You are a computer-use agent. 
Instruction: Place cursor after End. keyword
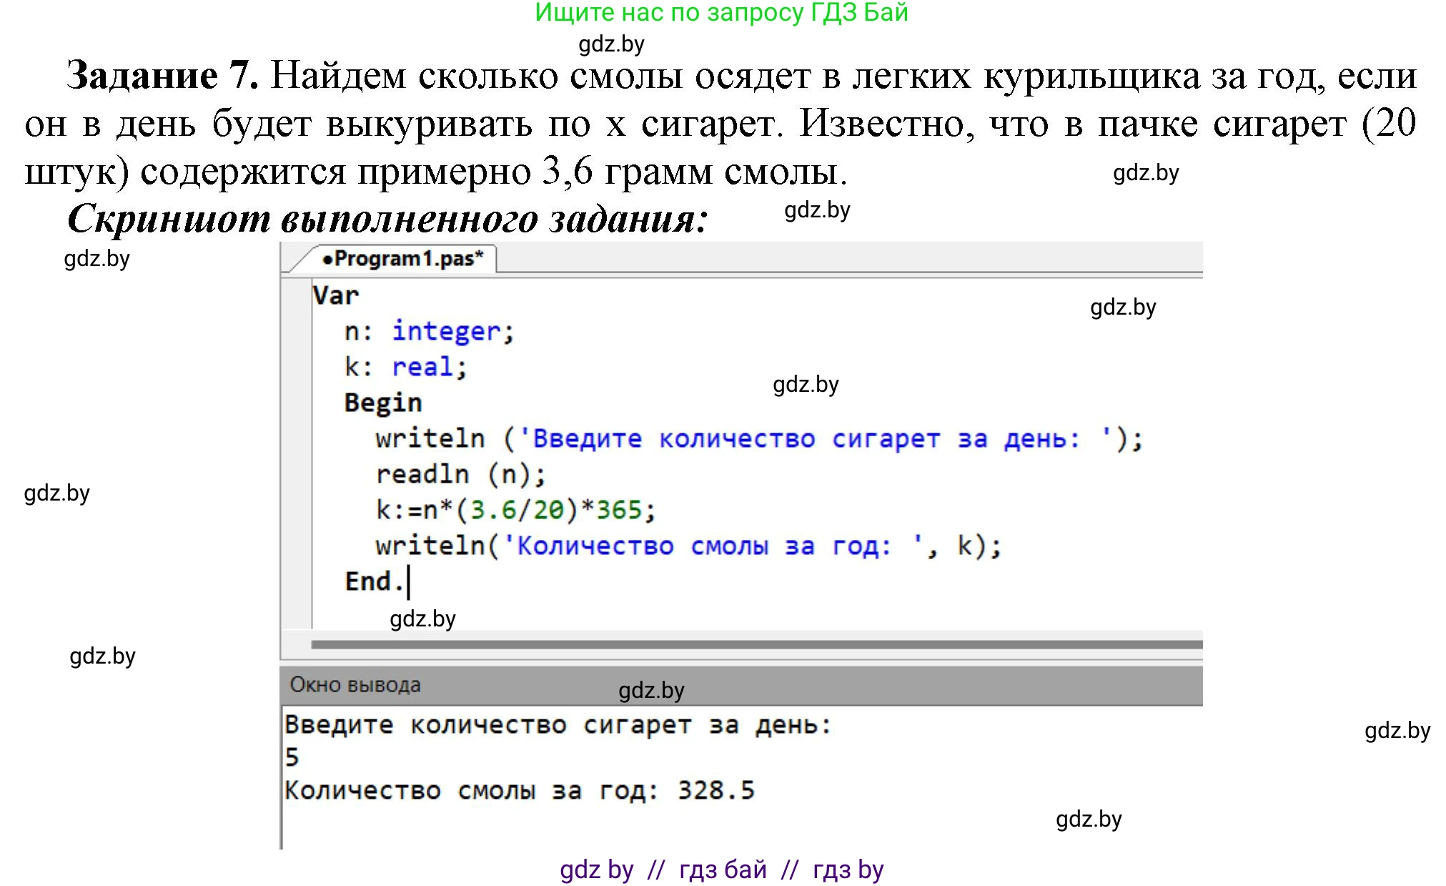tap(410, 581)
